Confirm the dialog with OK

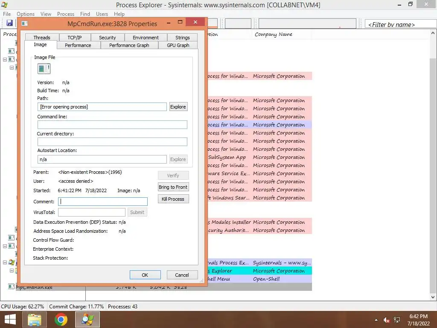pos(145,275)
